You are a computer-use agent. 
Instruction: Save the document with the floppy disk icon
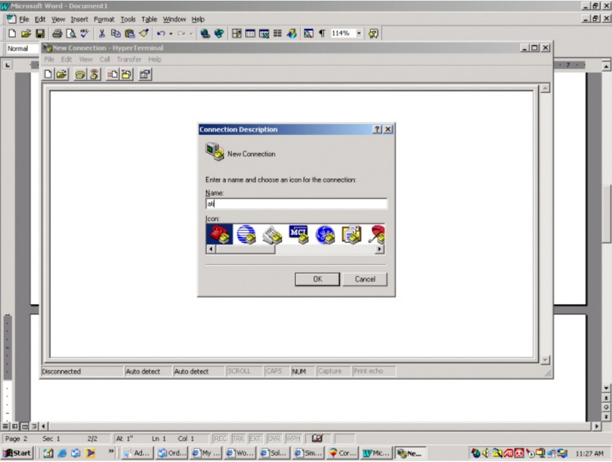click(40, 33)
